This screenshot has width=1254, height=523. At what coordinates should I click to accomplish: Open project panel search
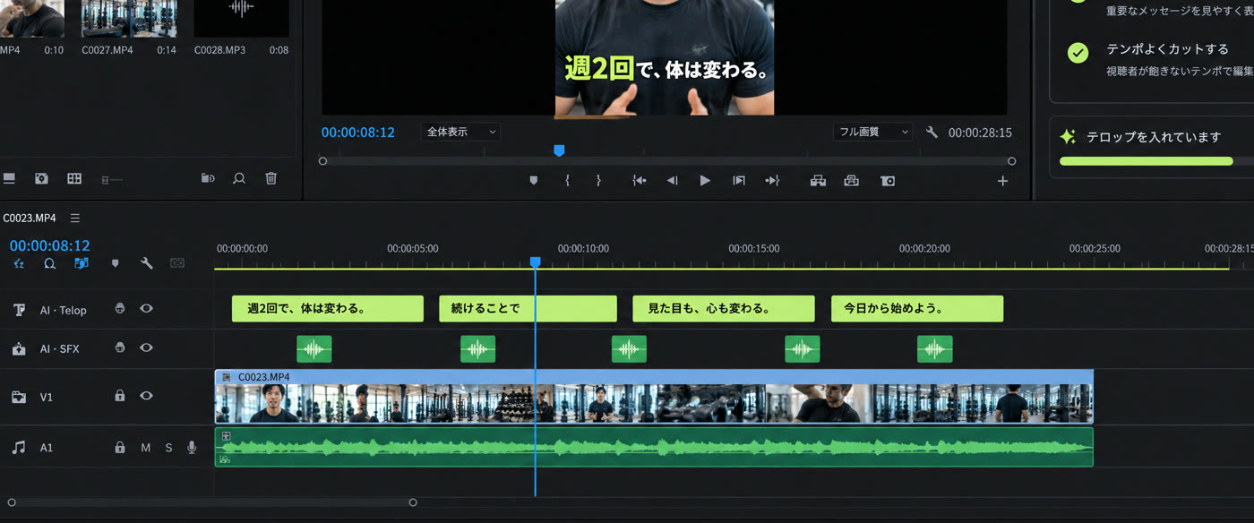coord(239,179)
